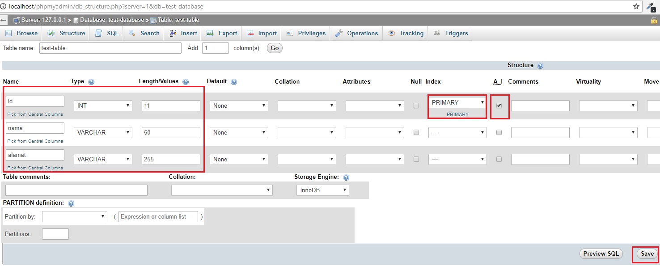The height and width of the screenshot is (266, 660).
Task: Click the Privileges tab icon
Action: 290,33
